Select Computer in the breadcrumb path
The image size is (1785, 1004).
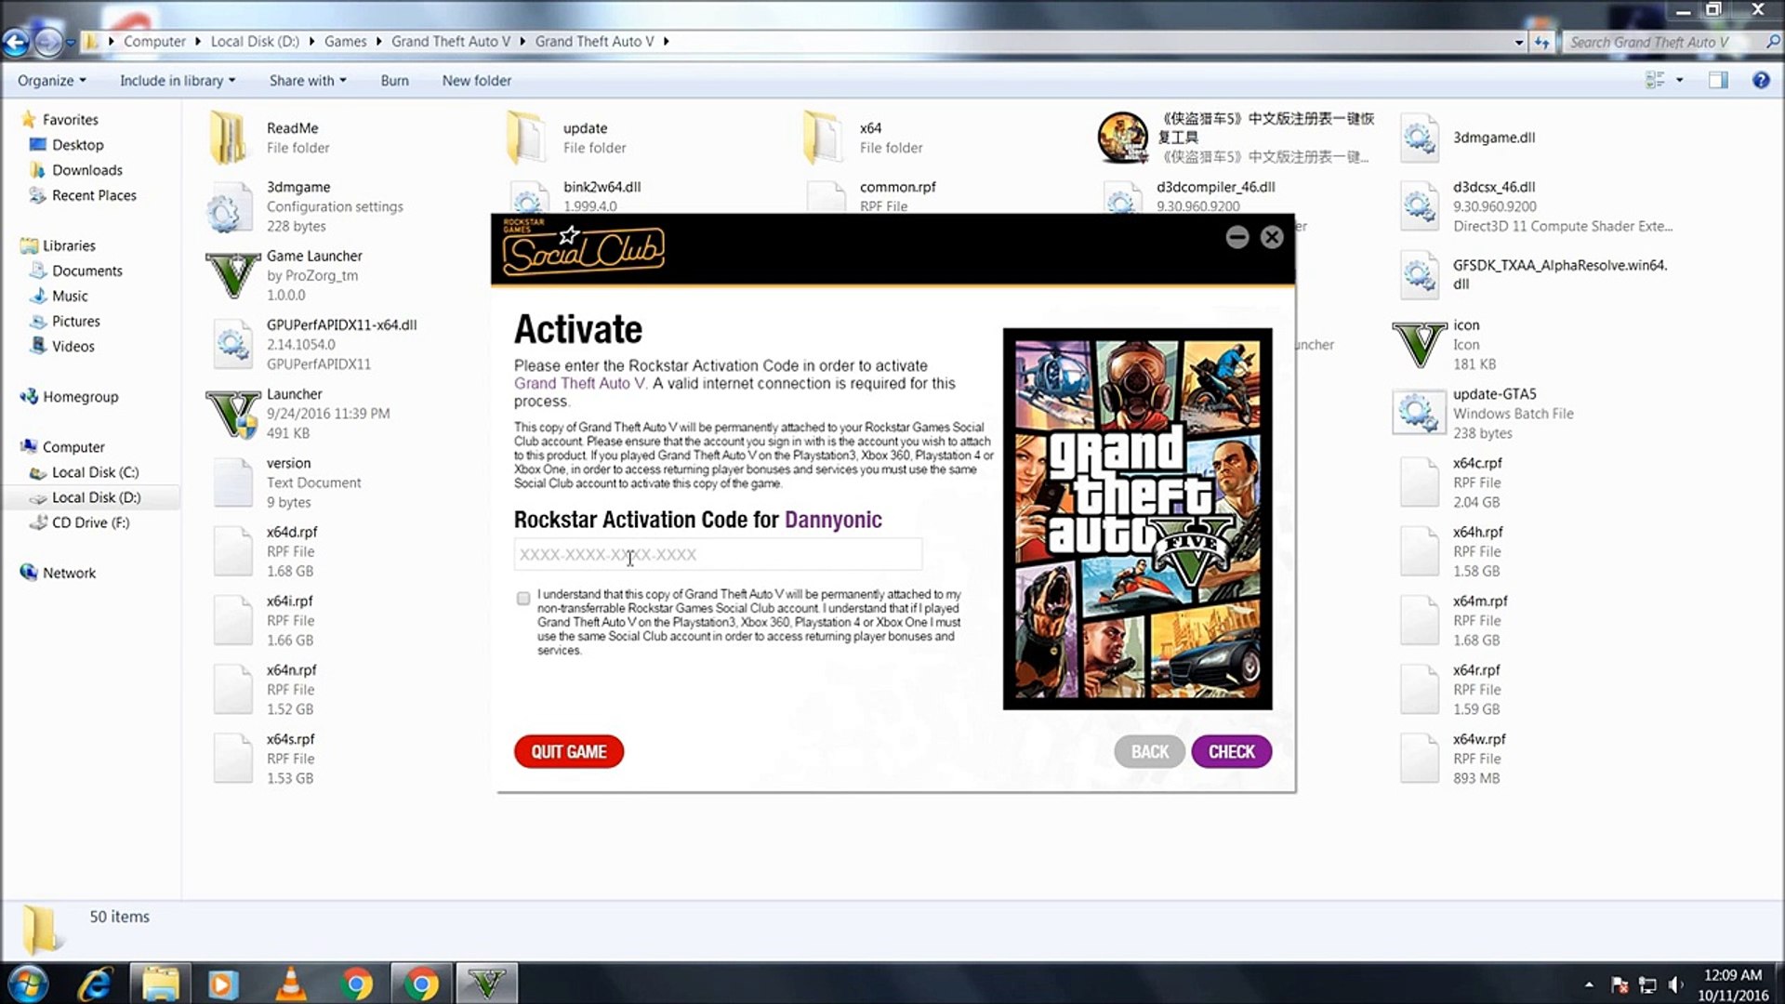coord(154,42)
